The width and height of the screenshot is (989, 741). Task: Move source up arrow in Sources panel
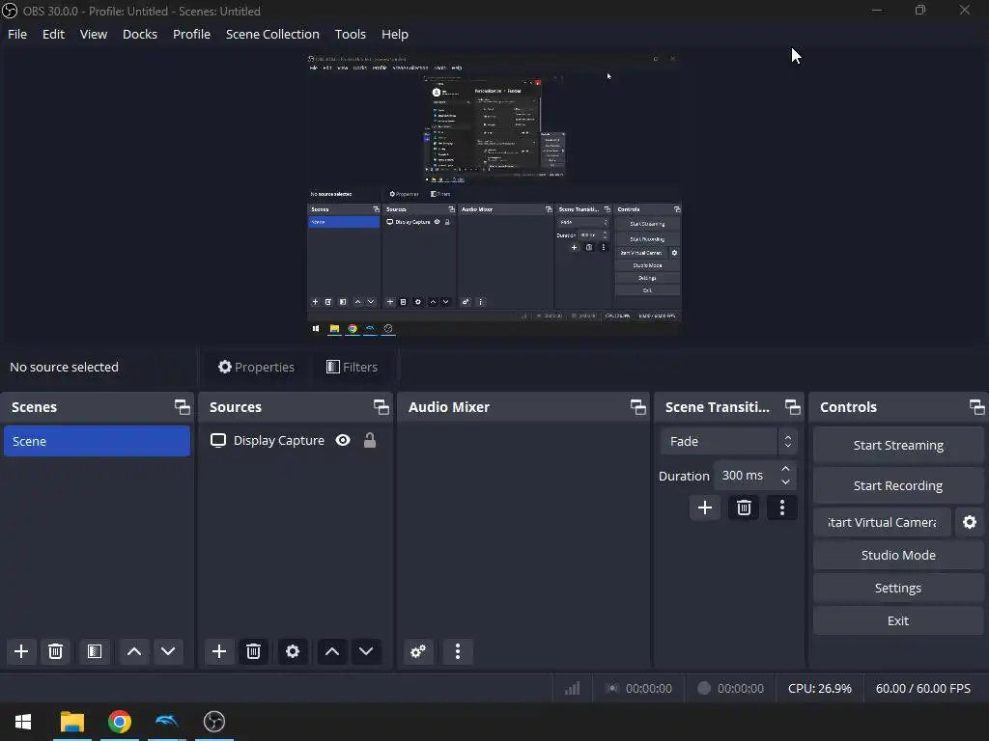click(x=332, y=651)
